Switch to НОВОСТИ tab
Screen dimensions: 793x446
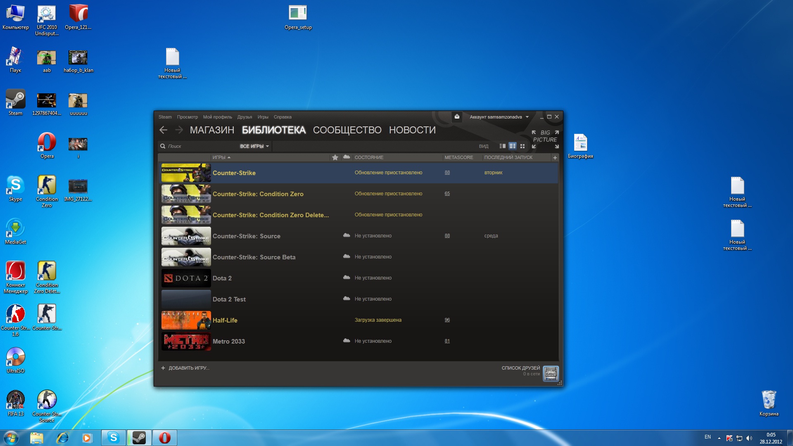[412, 130]
